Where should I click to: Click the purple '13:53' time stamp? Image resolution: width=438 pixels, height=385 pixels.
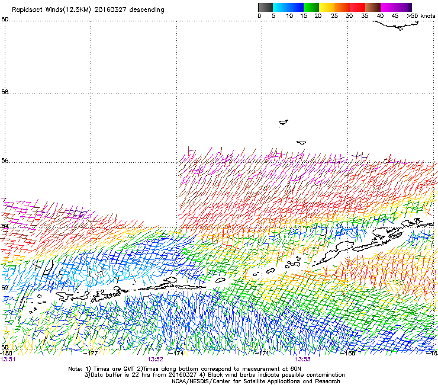[x=303, y=360]
